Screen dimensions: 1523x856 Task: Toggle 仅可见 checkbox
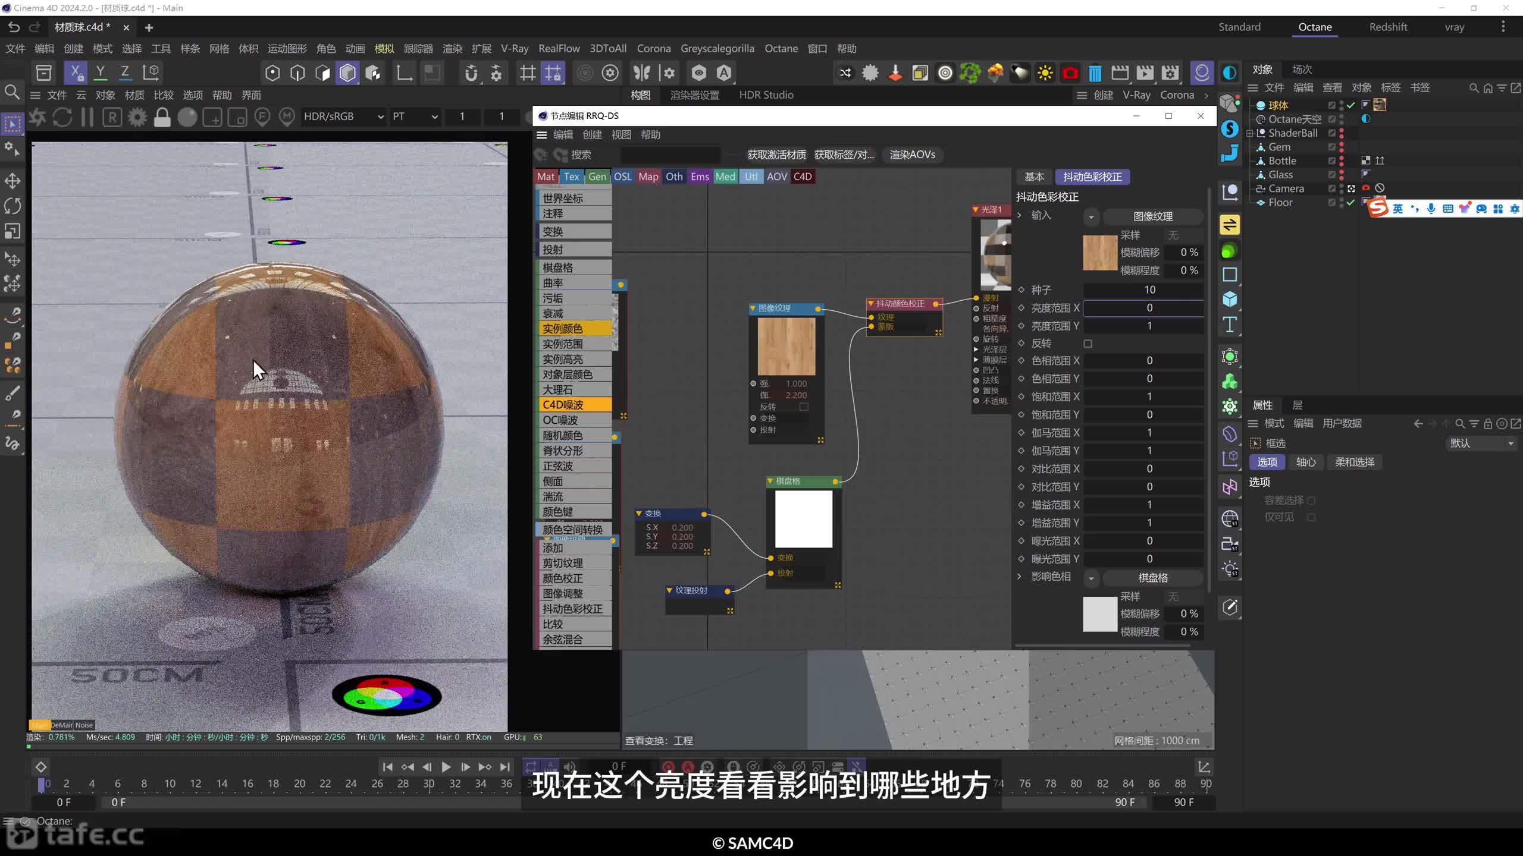[1311, 517]
